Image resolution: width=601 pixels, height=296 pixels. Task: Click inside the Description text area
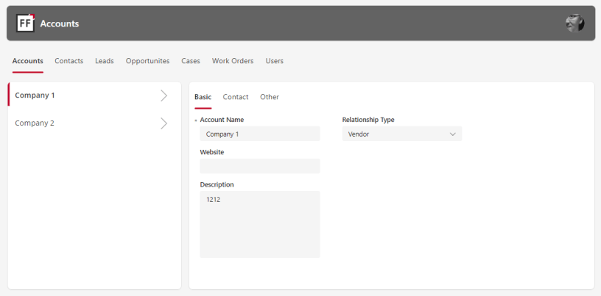[259, 224]
